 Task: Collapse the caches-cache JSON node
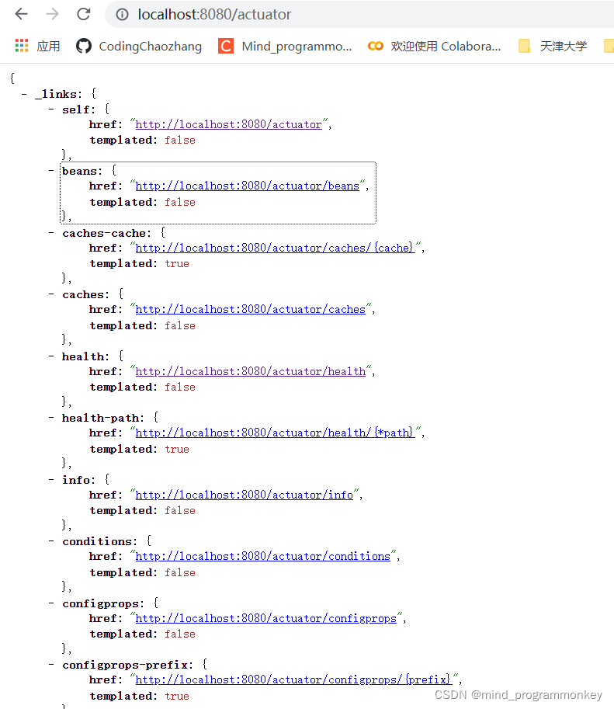pyautogui.click(x=51, y=233)
